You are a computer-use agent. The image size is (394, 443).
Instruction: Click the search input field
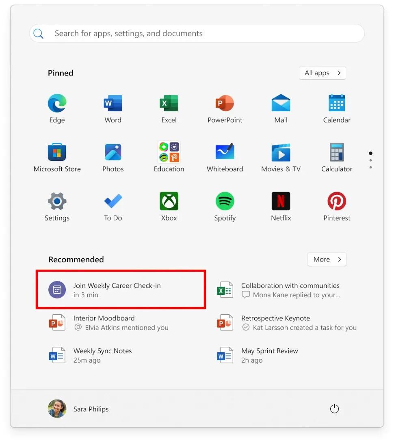(x=197, y=33)
